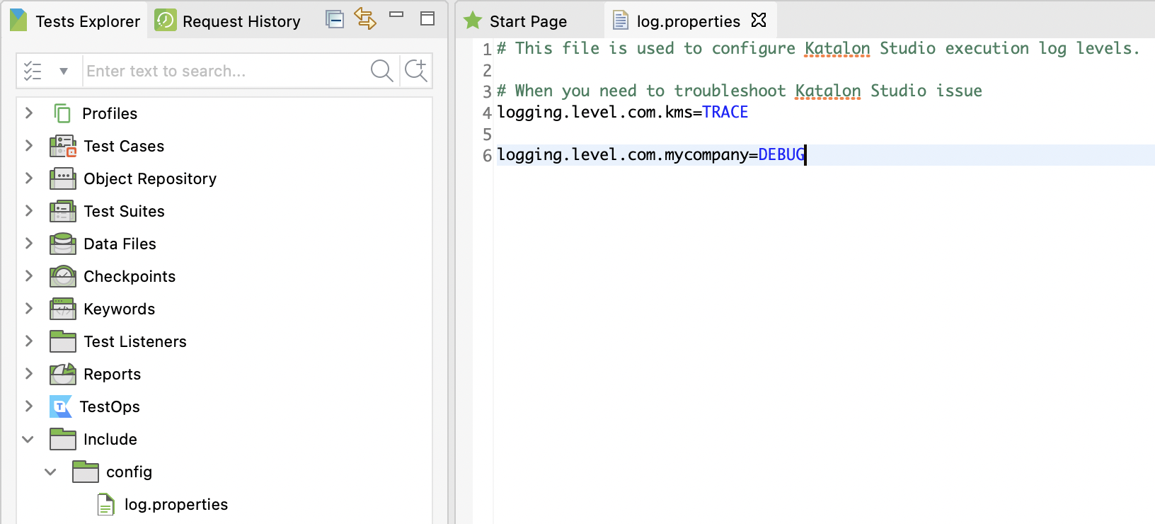Click the Data Files database icon
This screenshot has height=524, width=1155.
(x=63, y=244)
